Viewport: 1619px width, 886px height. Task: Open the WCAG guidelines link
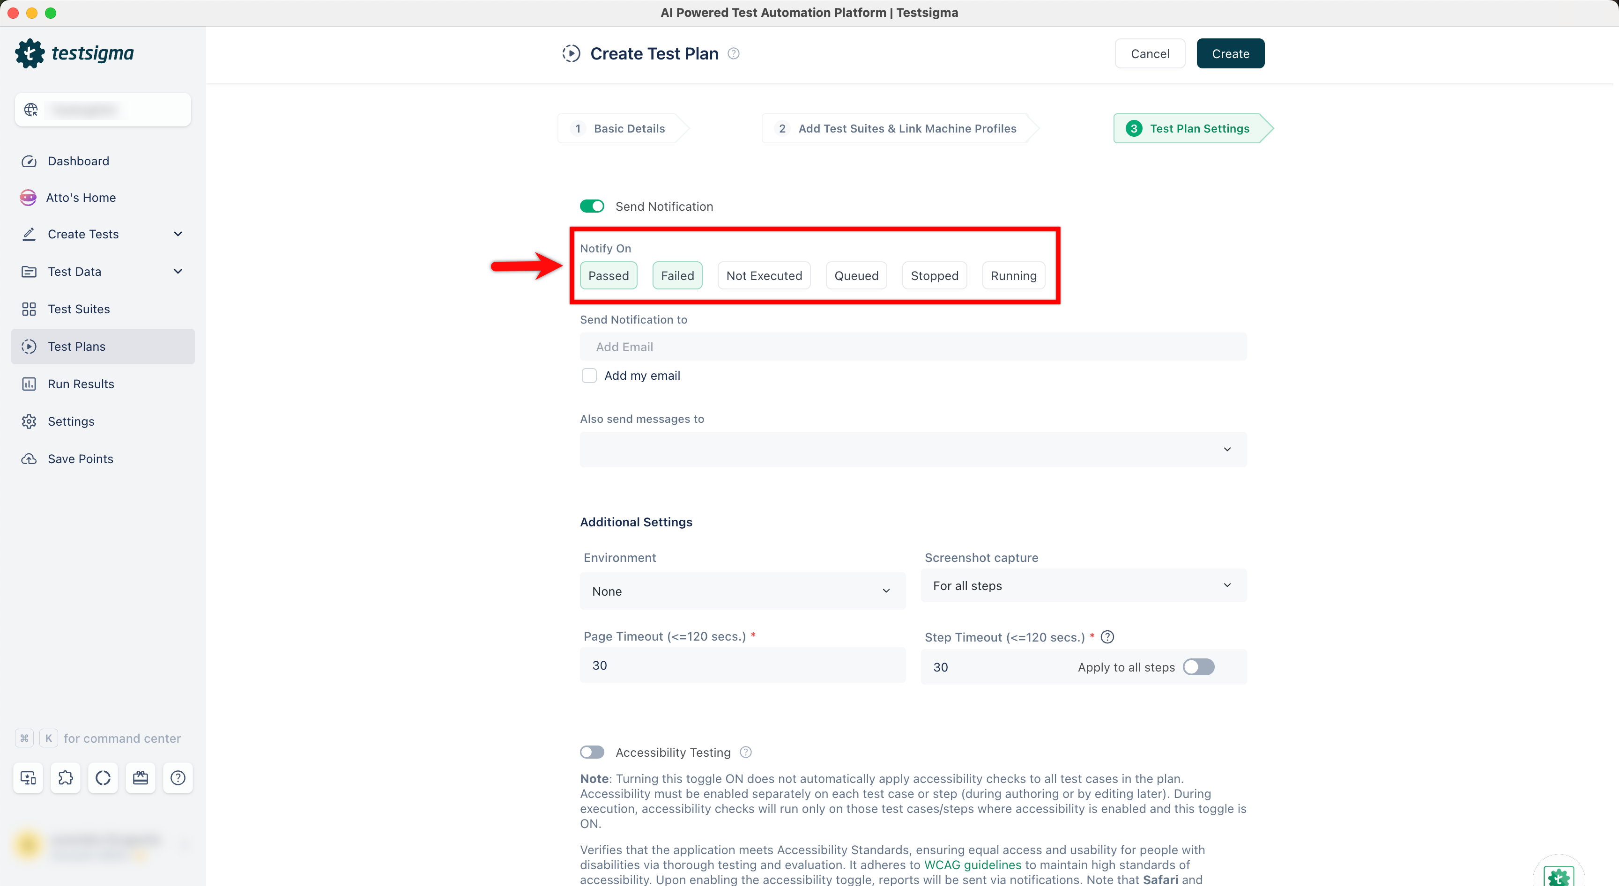972,864
